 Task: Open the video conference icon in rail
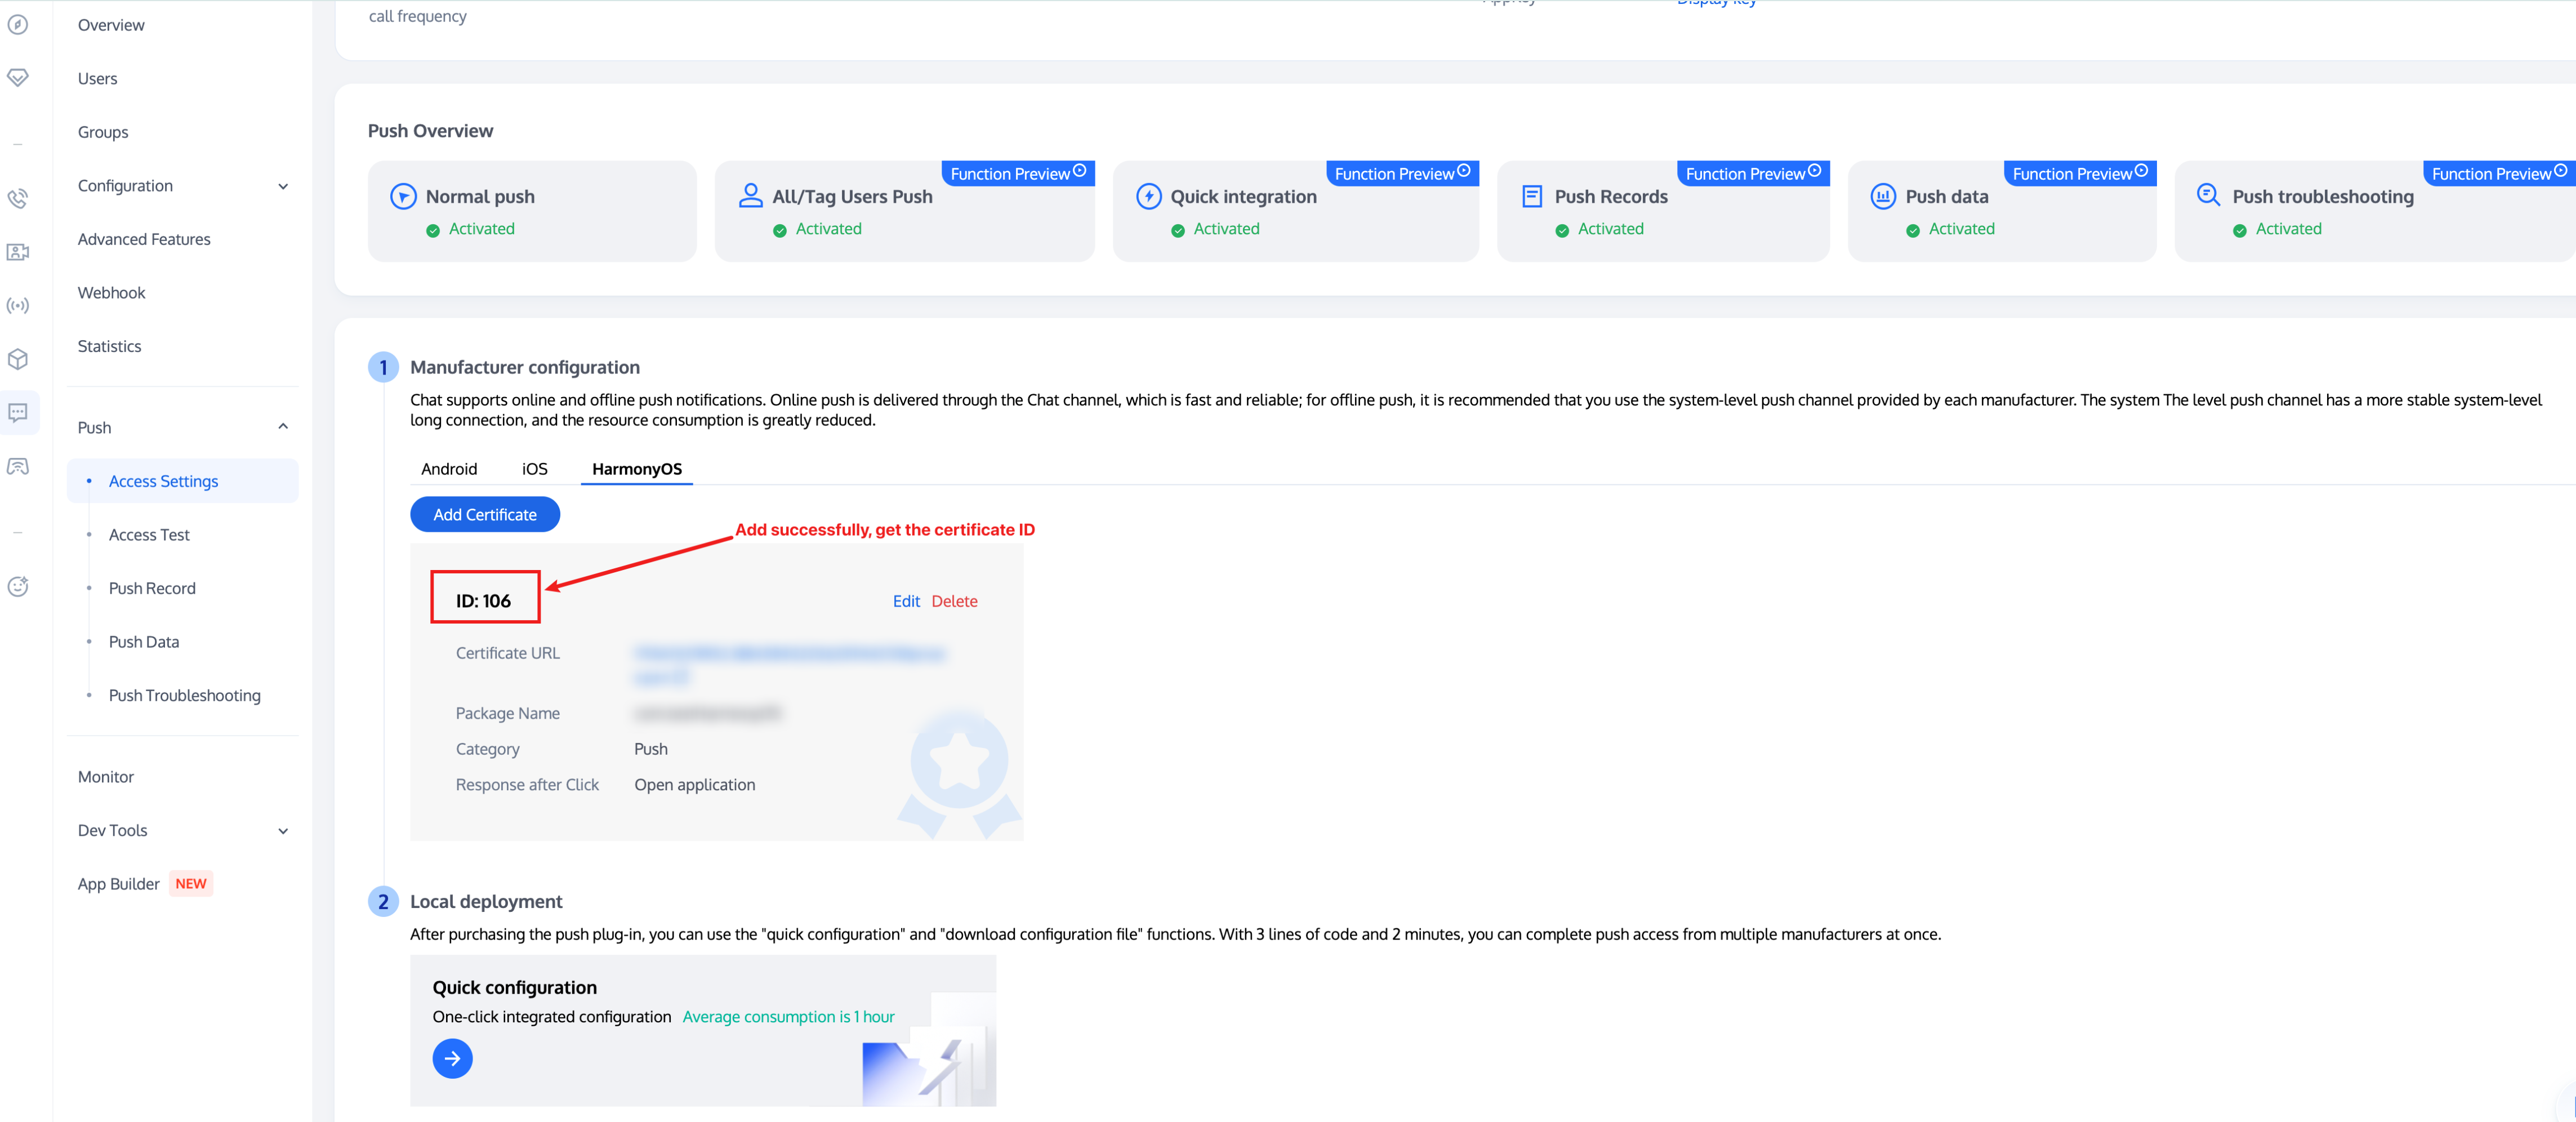pos(18,252)
